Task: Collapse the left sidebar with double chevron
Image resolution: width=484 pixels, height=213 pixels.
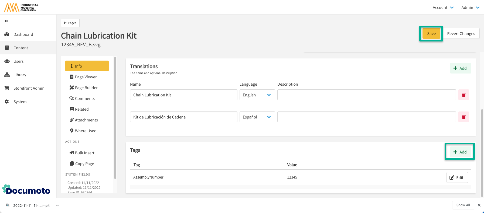Action: [6, 21]
